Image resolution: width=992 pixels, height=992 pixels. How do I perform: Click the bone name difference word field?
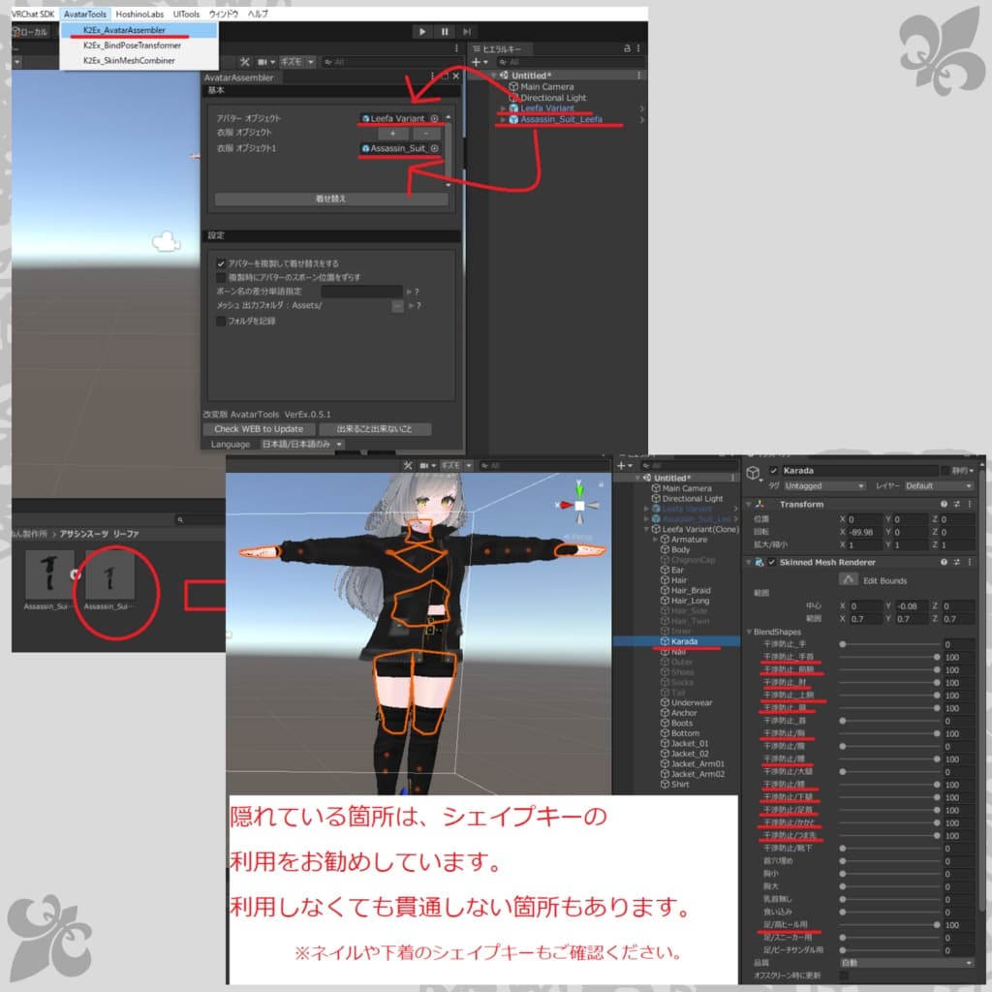point(361,292)
